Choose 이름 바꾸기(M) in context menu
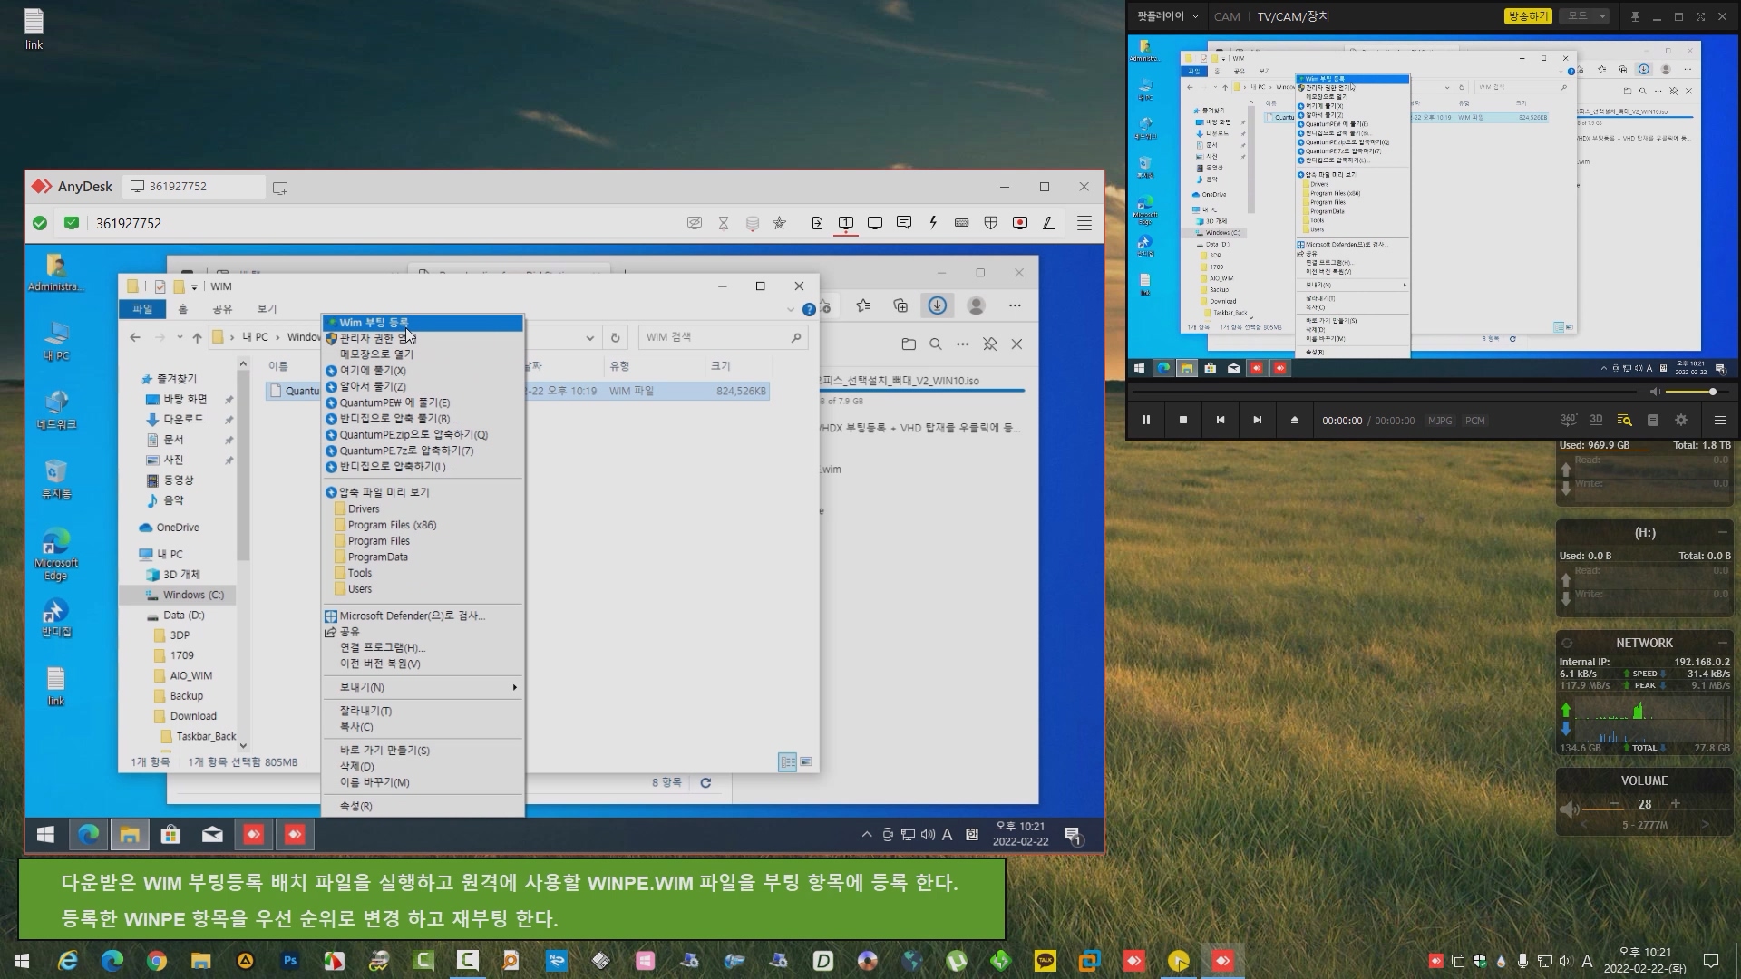The image size is (1741, 979). click(423, 782)
